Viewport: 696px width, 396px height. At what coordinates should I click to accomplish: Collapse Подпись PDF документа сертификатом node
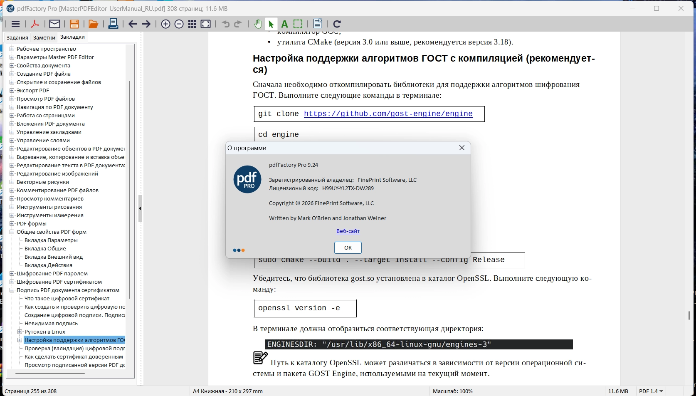pyautogui.click(x=12, y=290)
